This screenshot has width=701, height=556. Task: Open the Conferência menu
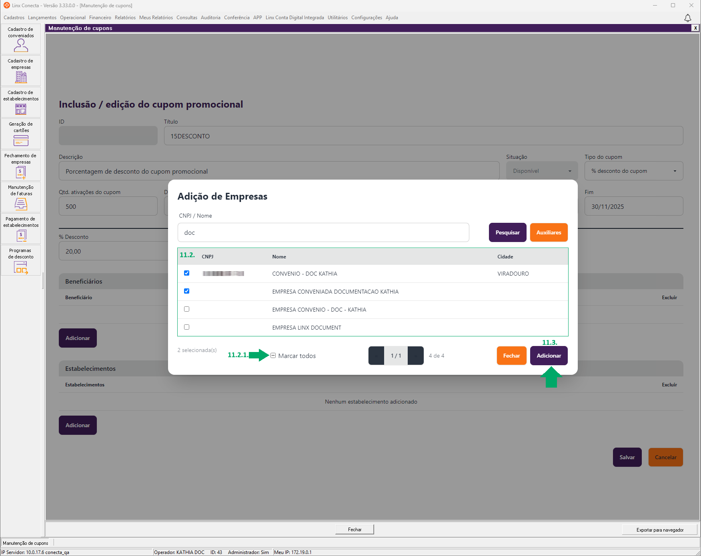[237, 18]
